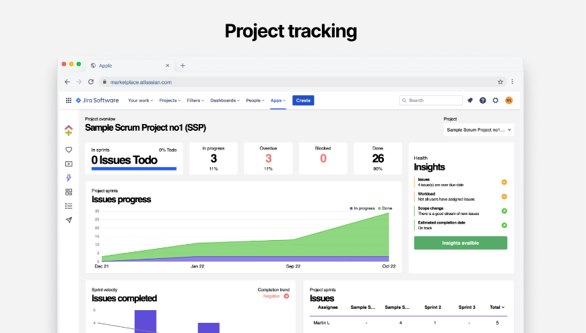Image resolution: width=586 pixels, height=333 pixels.
Task: Select the lightning bolt icon in sidebar
Action: 69,178
